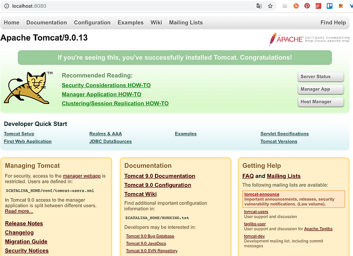Click the translate page icon
Viewport: 353px width, 256px height.
point(259,6)
